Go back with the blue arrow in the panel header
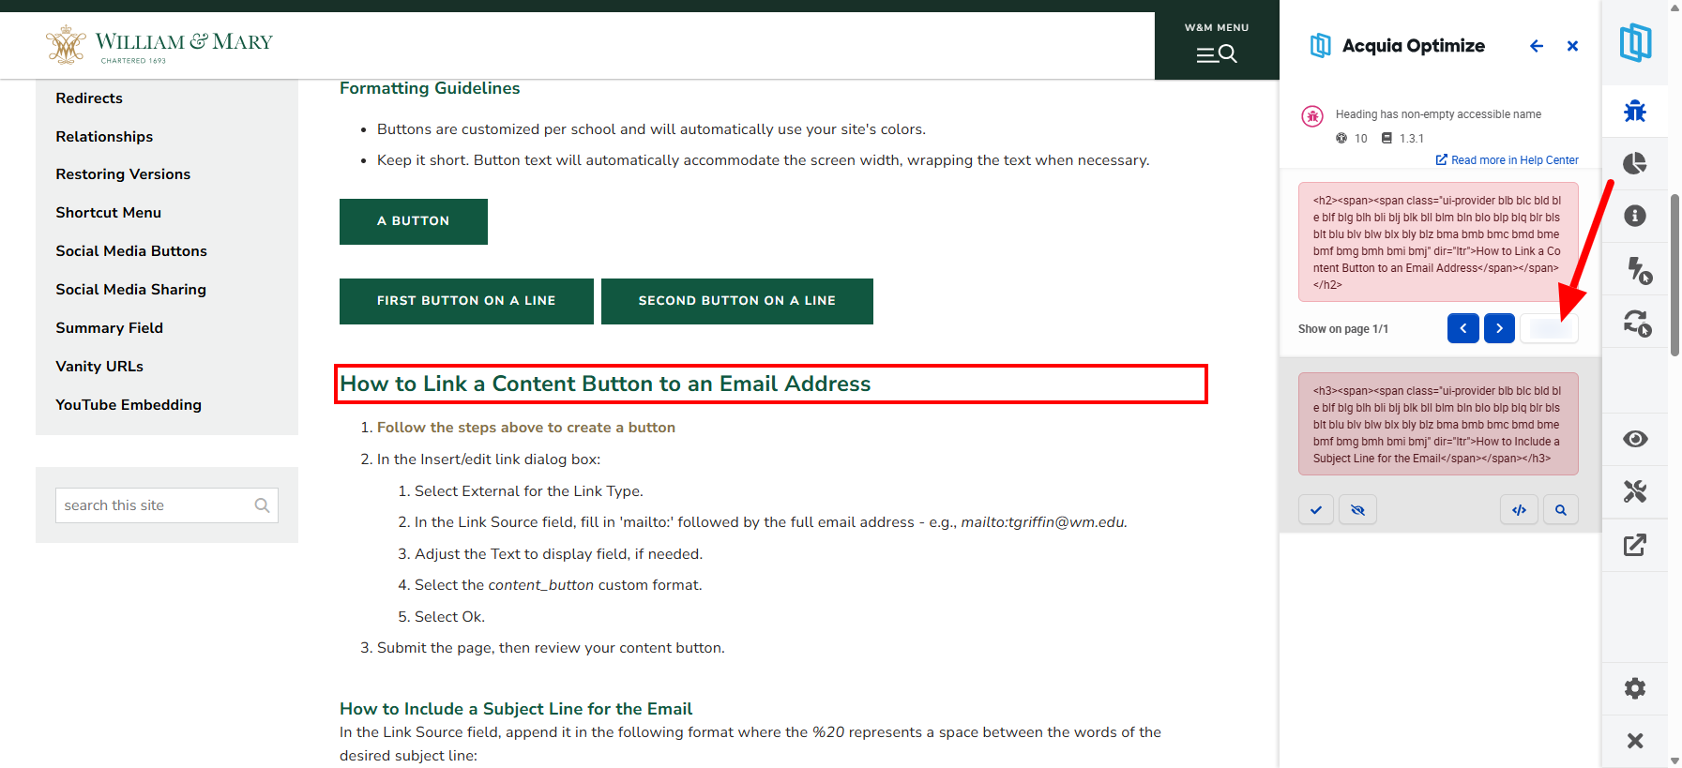 [1536, 46]
